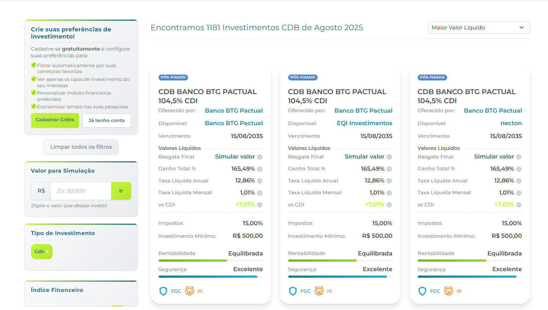Click Taxa Líquida Mensal info icon in EQI Investimentos card
548x310 pixels.
[389, 193]
